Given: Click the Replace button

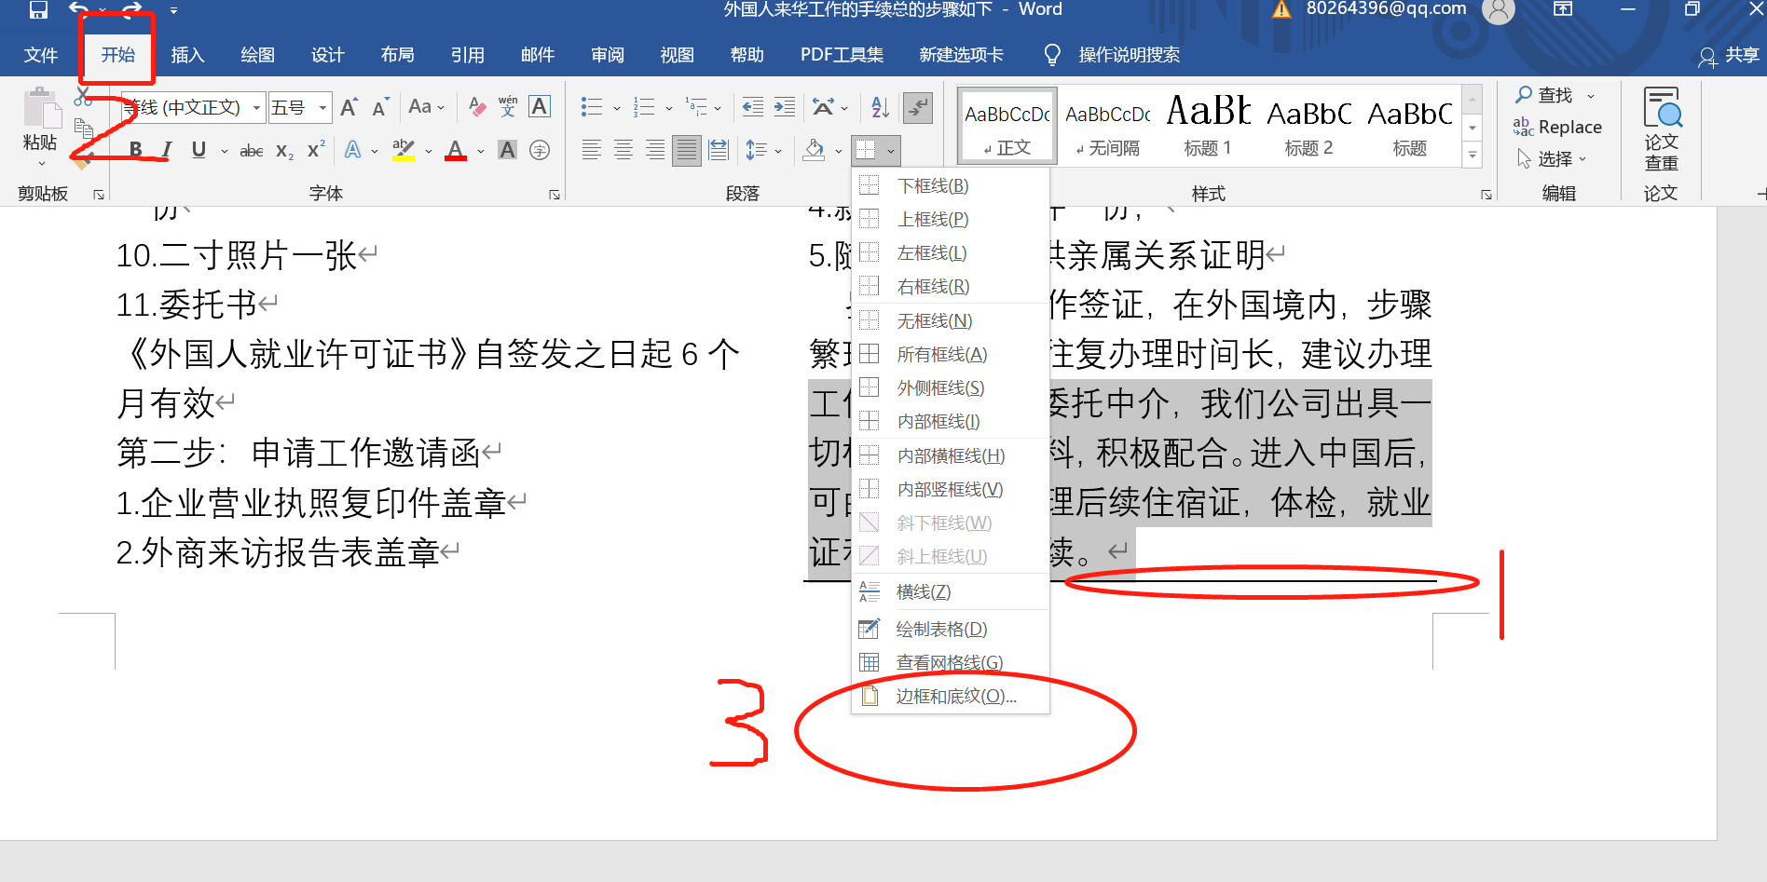Looking at the screenshot, I should (1557, 127).
